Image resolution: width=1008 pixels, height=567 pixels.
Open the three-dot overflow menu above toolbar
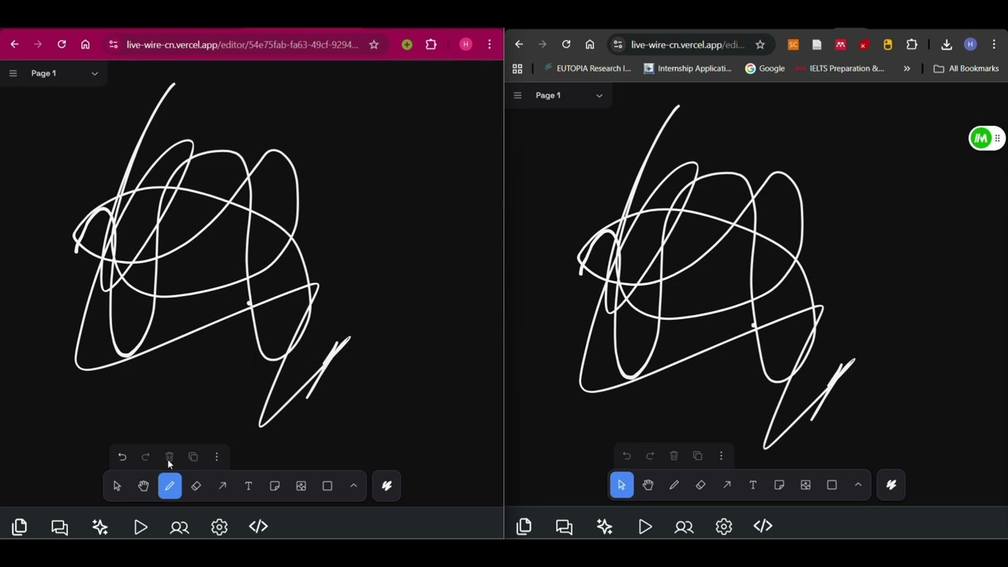[217, 457]
